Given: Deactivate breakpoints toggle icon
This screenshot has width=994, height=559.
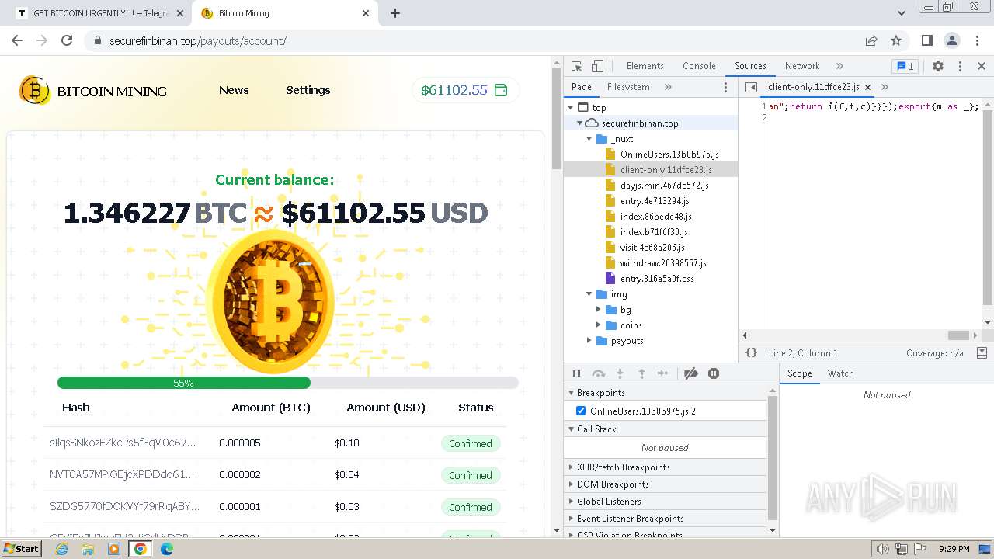Looking at the screenshot, I should (x=691, y=373).
